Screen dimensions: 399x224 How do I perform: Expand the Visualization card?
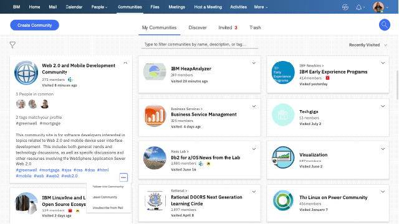pyautogui.click(x=383, y=149)
